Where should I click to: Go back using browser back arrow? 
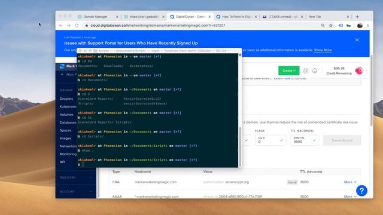coord(61,25)
